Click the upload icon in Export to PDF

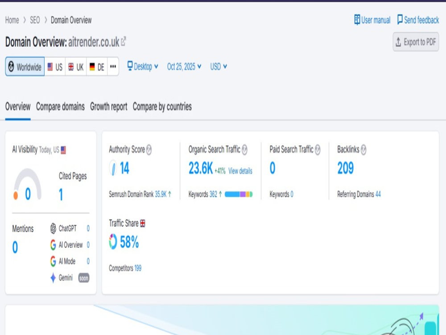(398, 42)
